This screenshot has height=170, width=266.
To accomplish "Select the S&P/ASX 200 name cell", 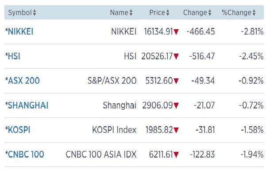I will (112, 81).
